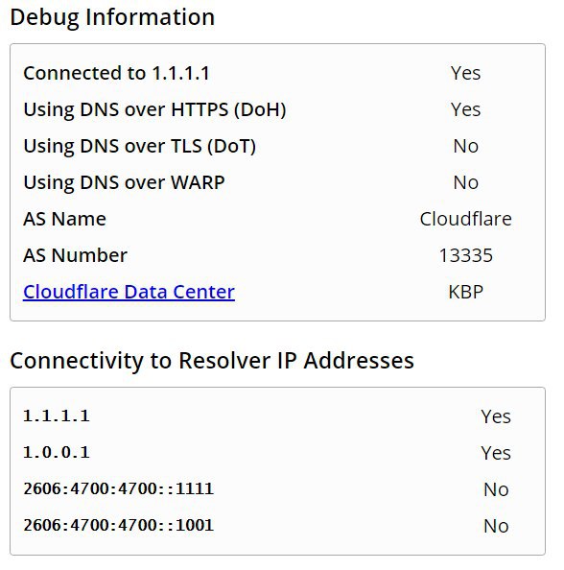Click the Yes value for DNS over HTTPS
The height and width of the screenshot is (570, 564).
[x=465, y=109]
